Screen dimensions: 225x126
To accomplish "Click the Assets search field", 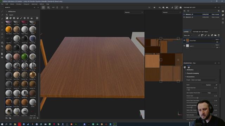I will [21, 15].
